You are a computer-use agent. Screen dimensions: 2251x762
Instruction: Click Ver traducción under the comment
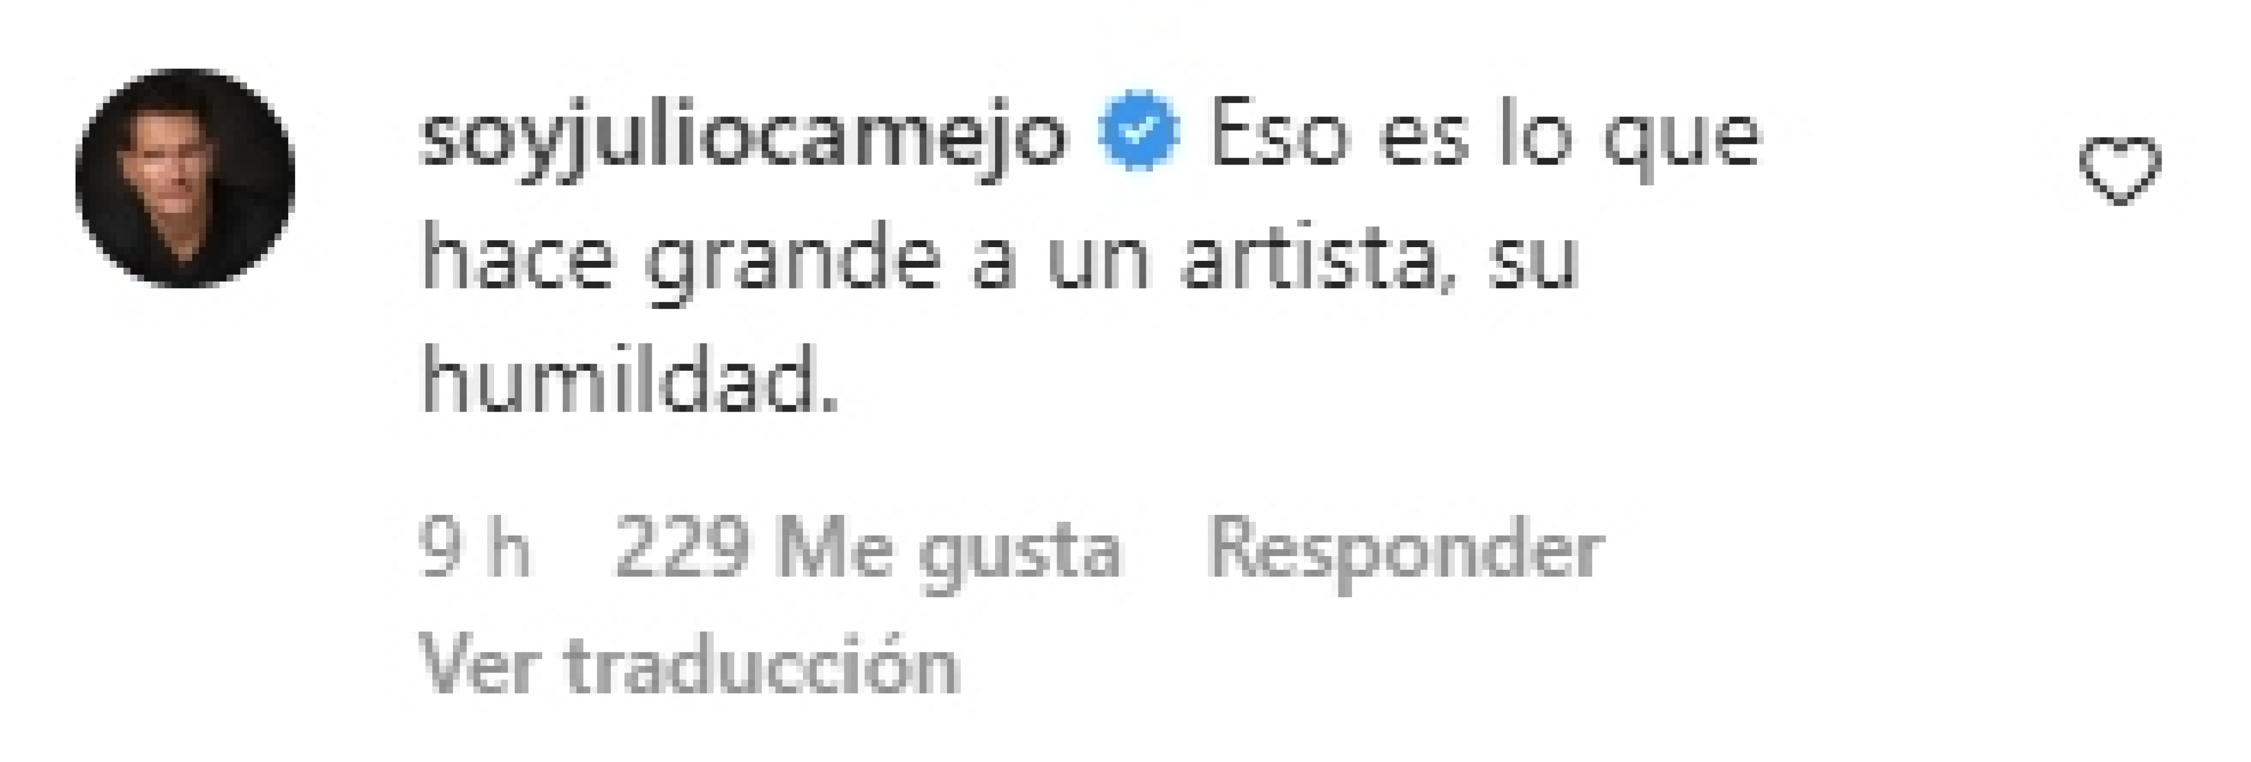click(689, 666)
